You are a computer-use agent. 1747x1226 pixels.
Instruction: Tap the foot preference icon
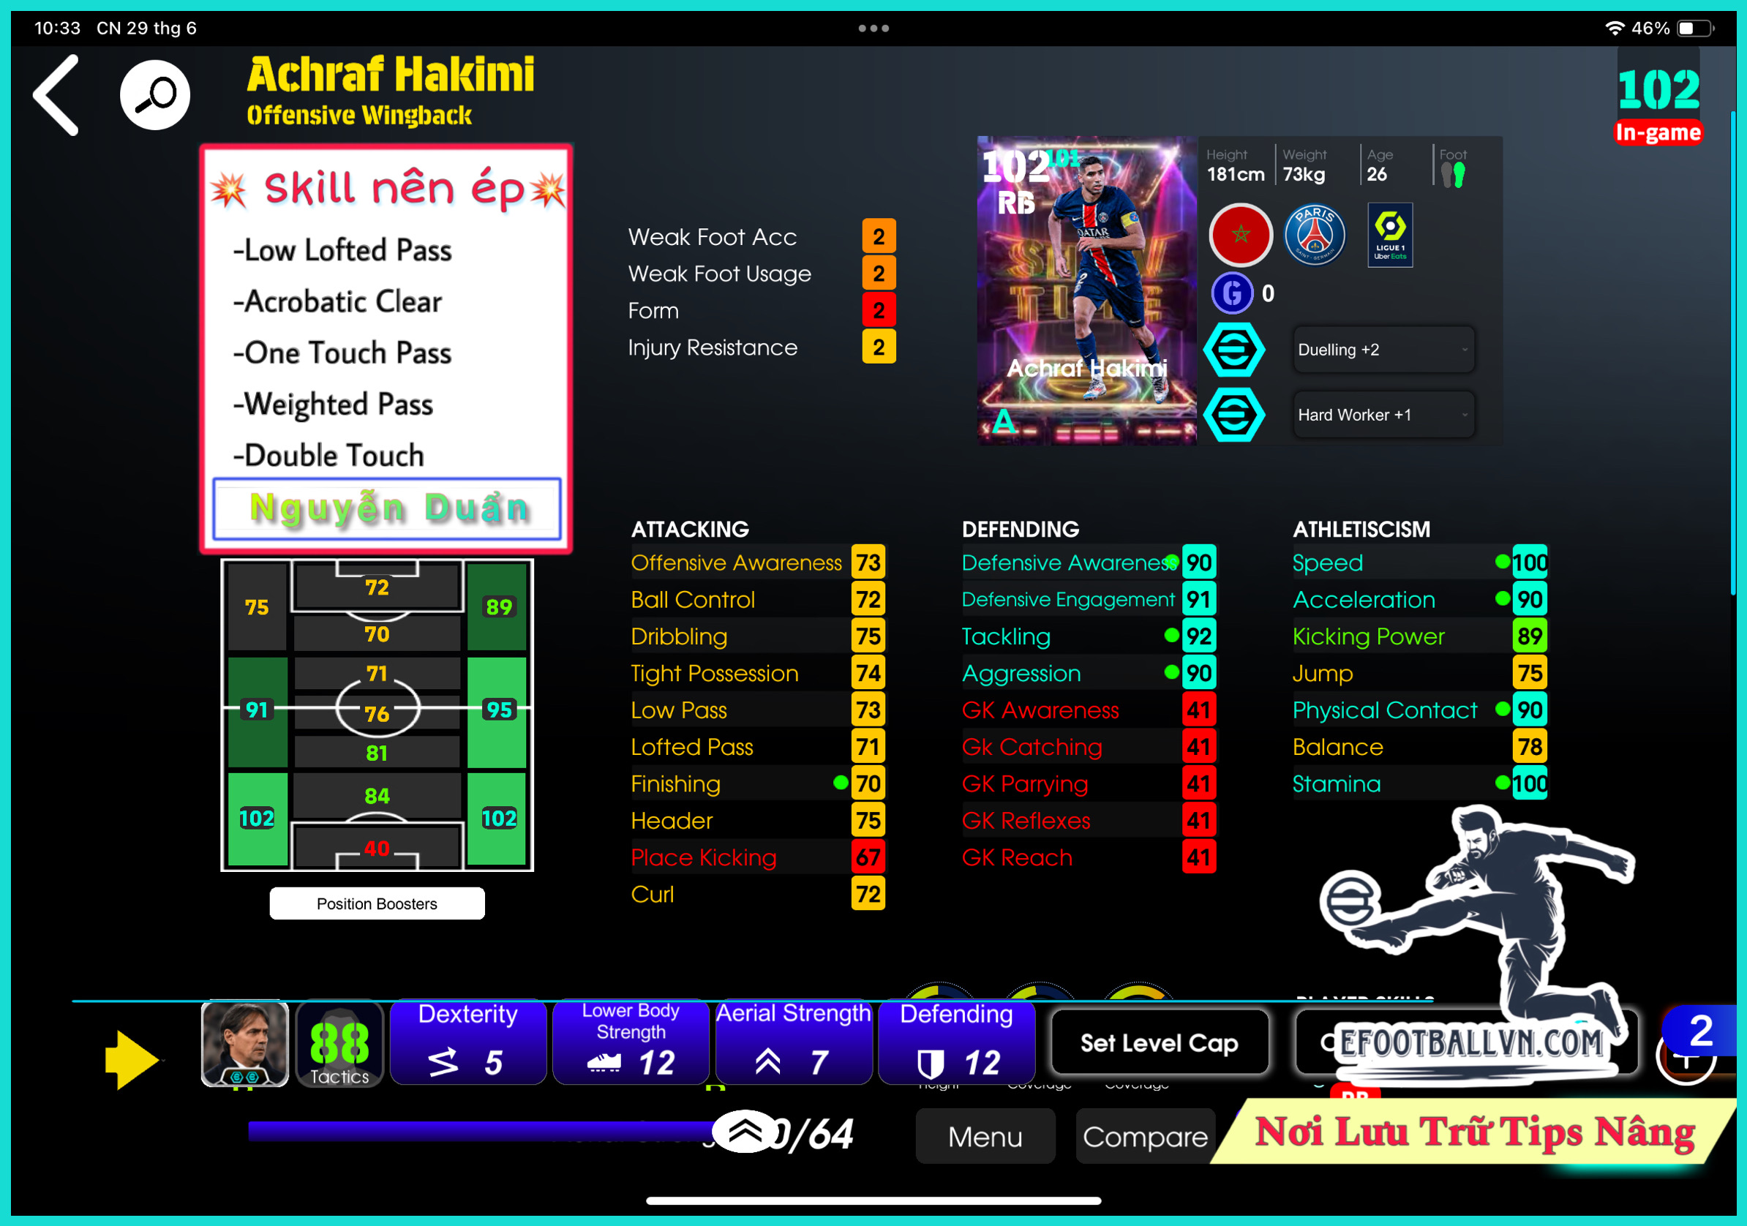pos(1452,175)
